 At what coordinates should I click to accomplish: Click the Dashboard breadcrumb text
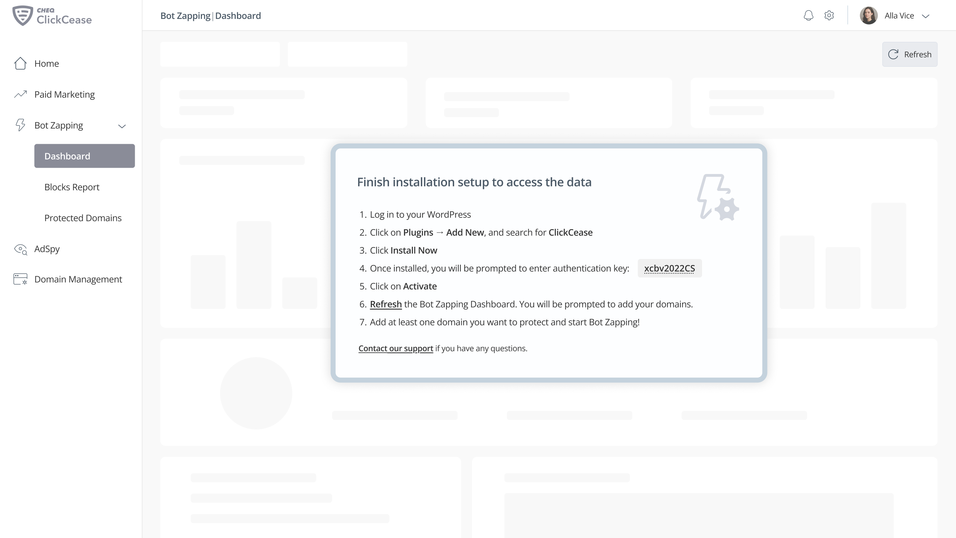point(238,16)
